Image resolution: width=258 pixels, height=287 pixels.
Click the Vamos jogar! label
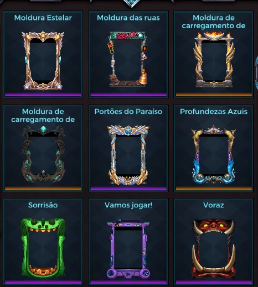[x=128, y=205]
